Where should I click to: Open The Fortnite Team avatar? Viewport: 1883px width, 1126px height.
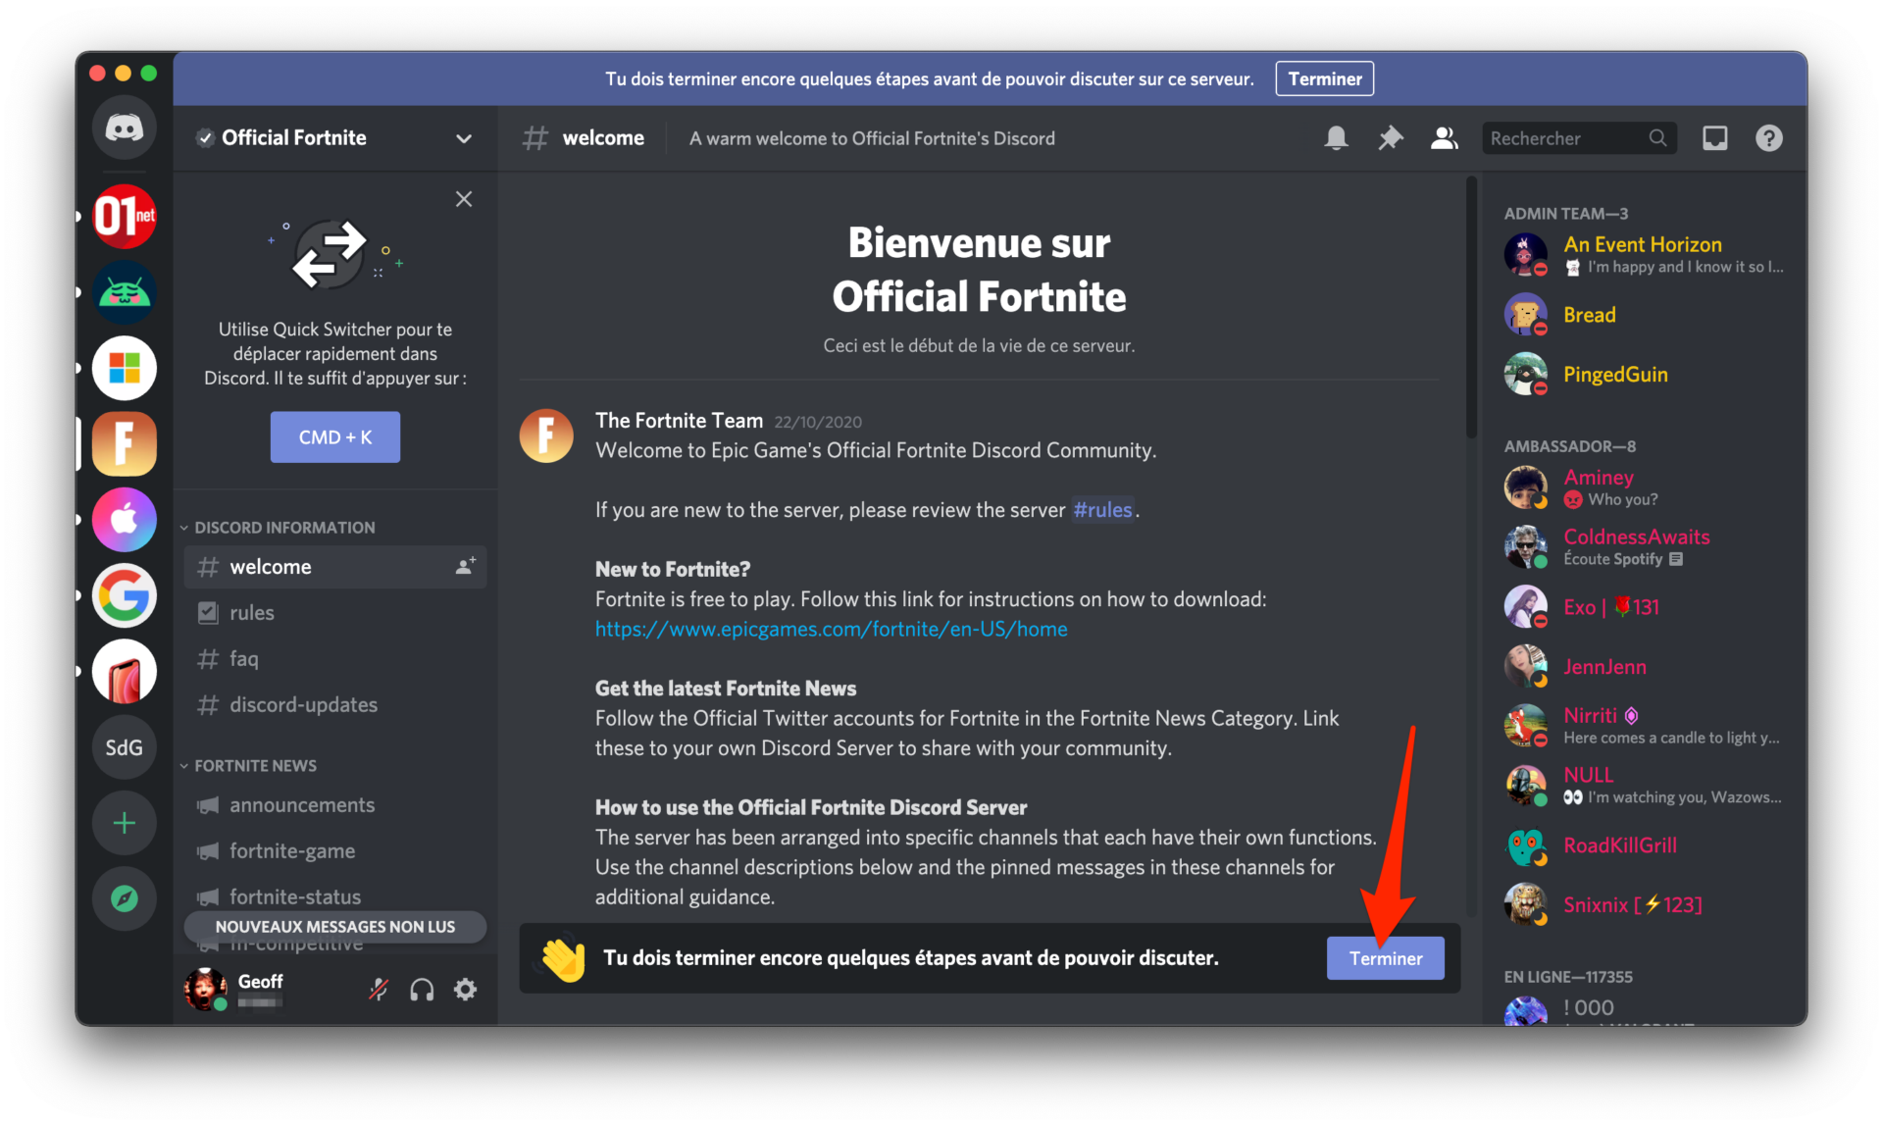(x=546, y=435)
